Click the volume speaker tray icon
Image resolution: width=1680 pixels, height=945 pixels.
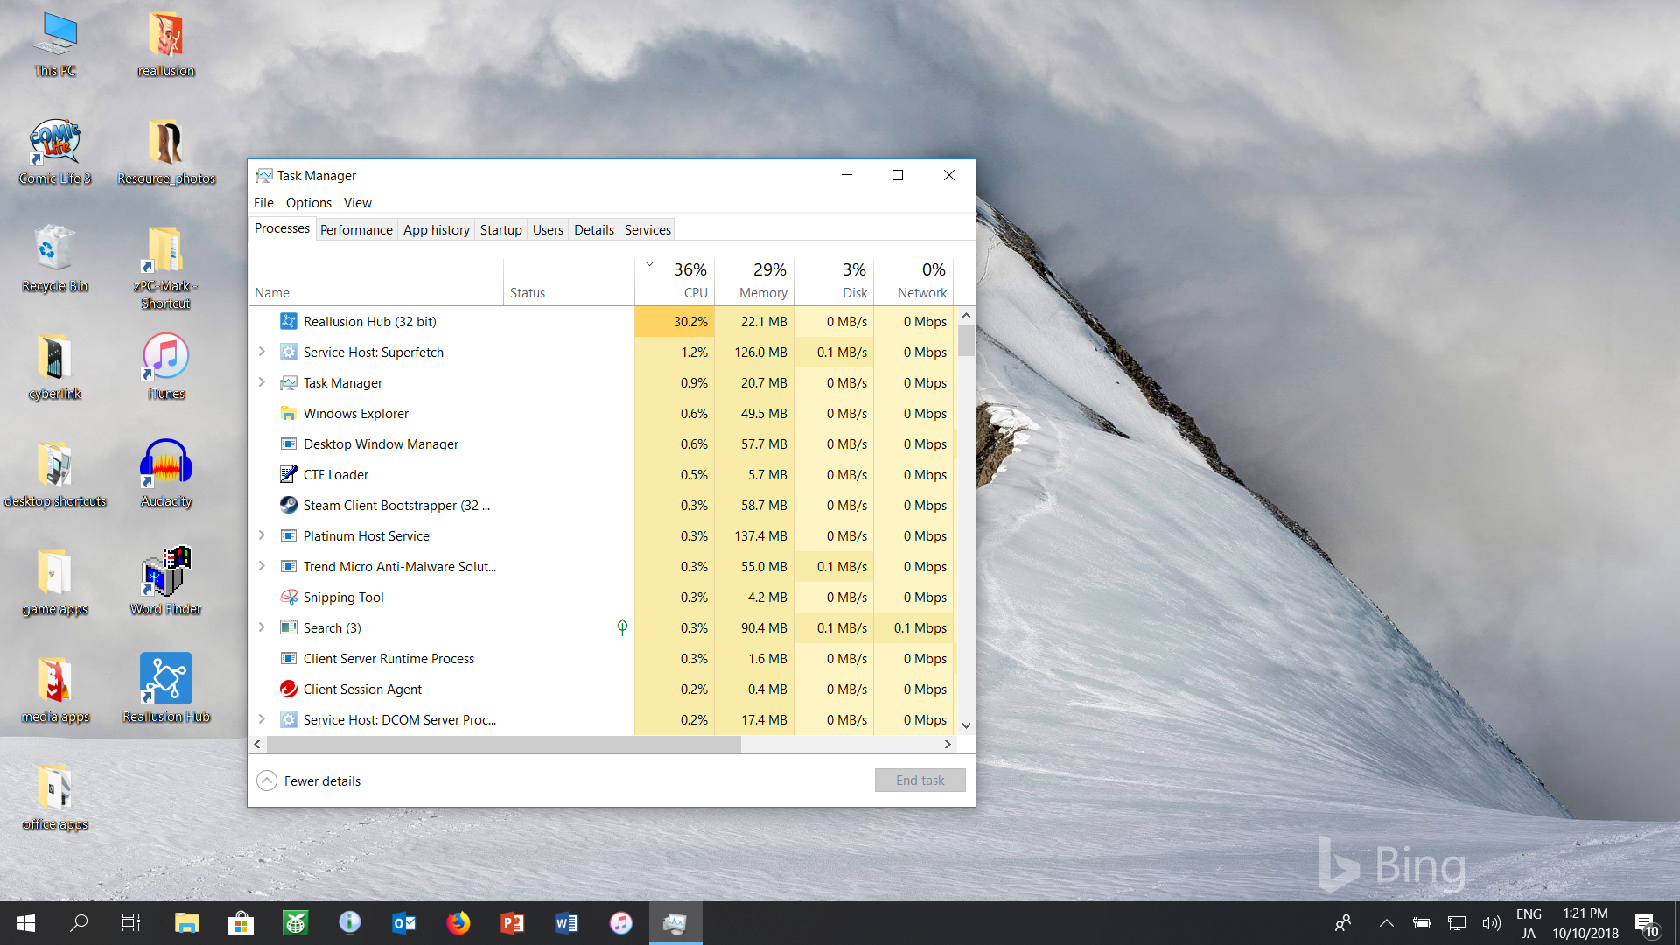1491,923
